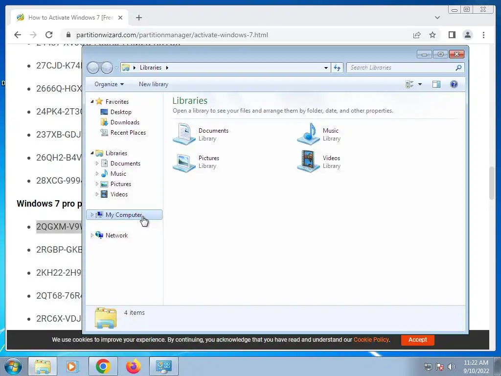501x376 pixels.
Task: Collapse the Favorites tree group
Action: tap(92, 101)
